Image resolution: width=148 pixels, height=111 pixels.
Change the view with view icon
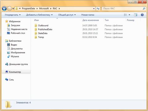tap(125, 15)
